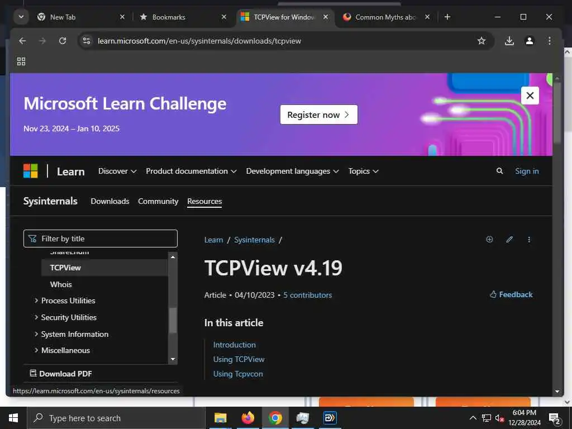Click the Sign in link
The width and height of the screenshot is (572, 429).
(x=527, y=171)
